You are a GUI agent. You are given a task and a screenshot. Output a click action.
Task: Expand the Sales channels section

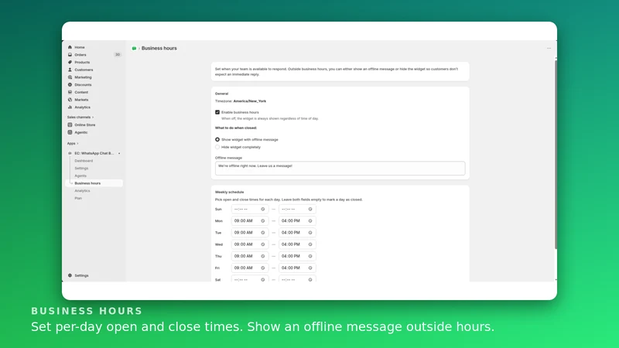80,118
